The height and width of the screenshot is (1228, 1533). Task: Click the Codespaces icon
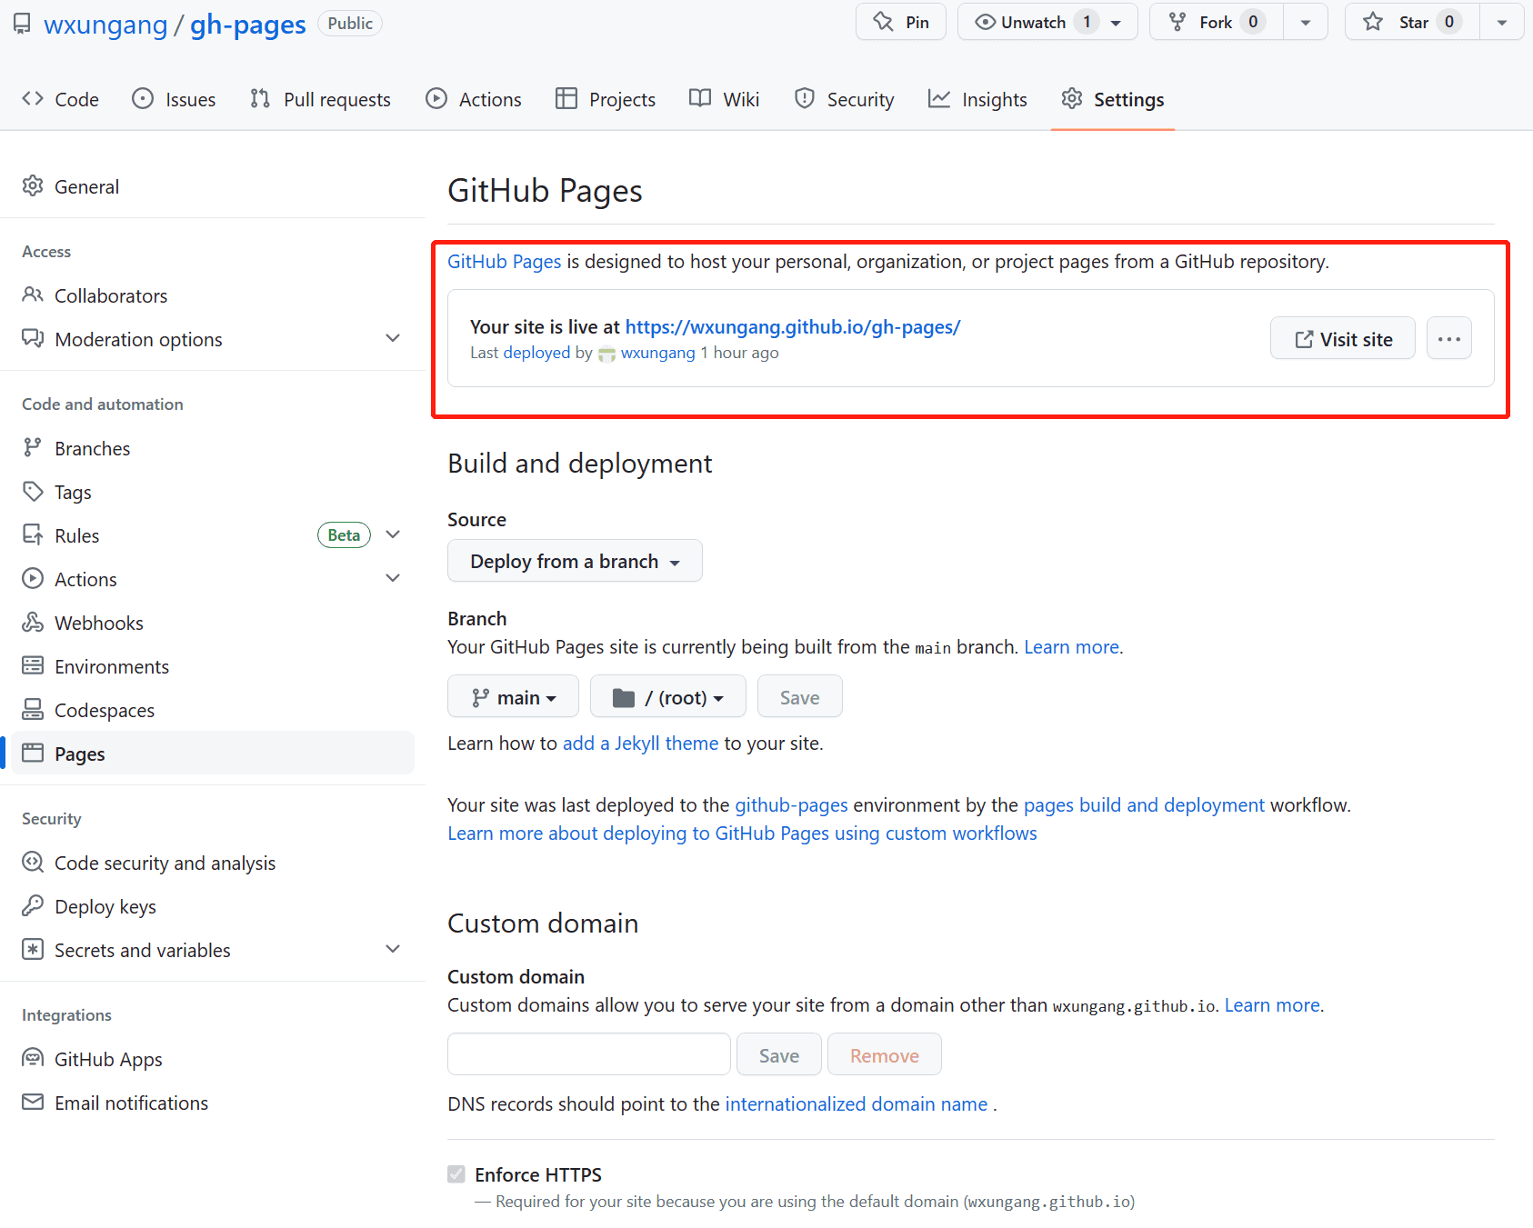[33, 709]
